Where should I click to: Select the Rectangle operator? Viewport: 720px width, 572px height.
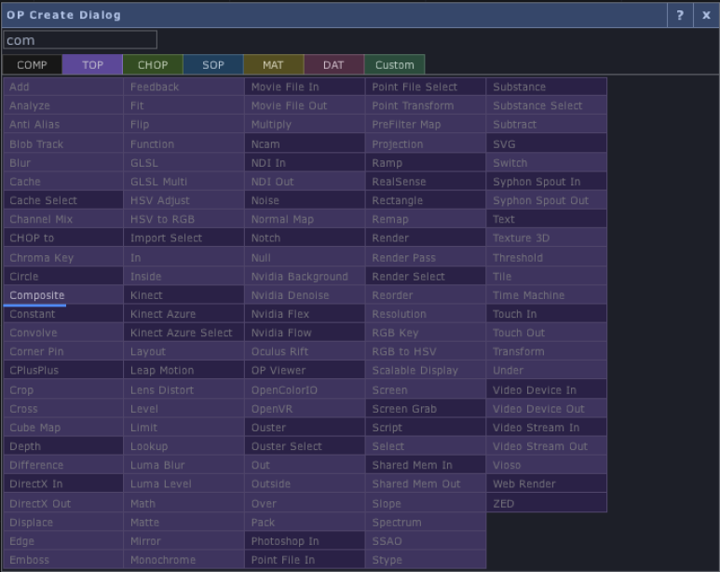coord(426,201)
